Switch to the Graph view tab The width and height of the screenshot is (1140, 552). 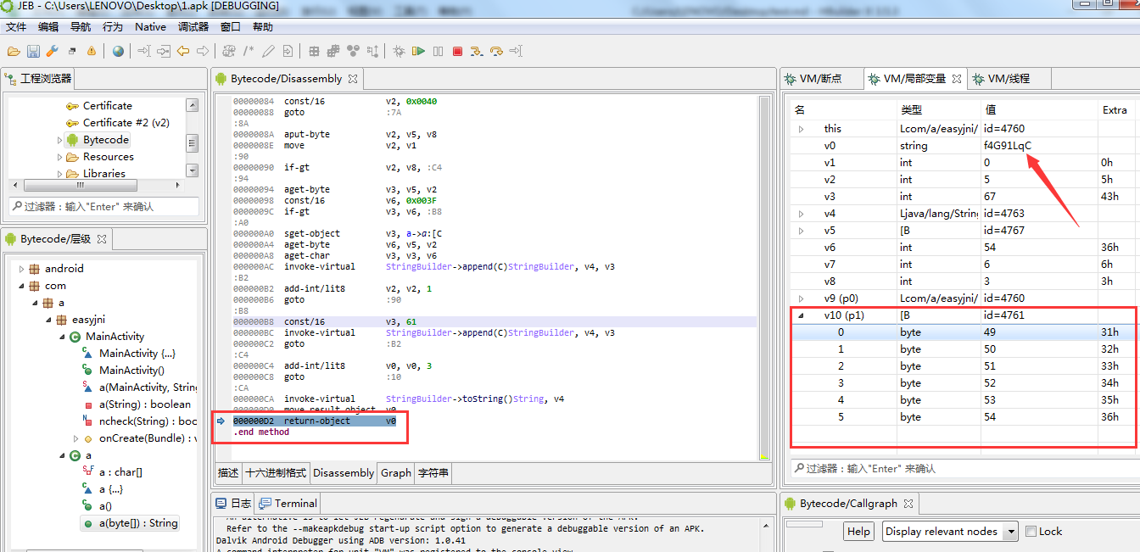coord(395,473)
